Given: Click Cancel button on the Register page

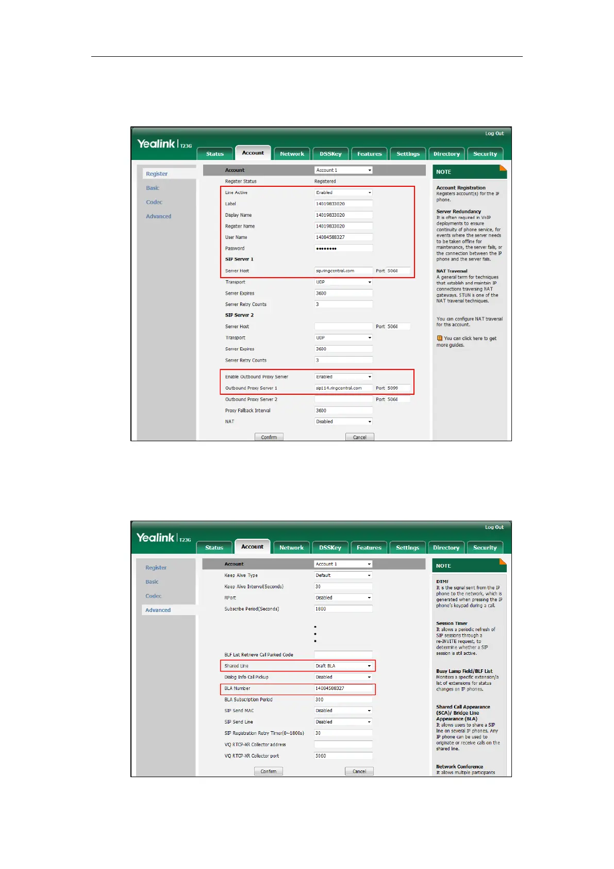Looking at the screenshot, I should (x=360, y=437).
